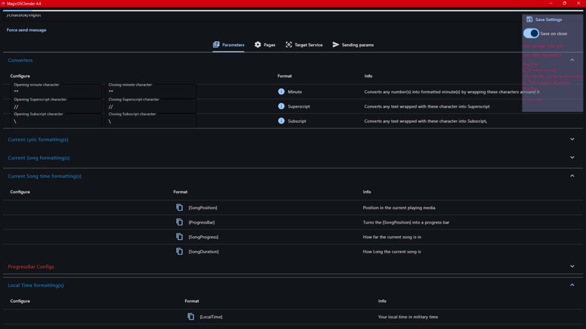Click the Sending params arrow icon
Image resolution: width=586 pixels, height=329 pixels.
[336, 45]
